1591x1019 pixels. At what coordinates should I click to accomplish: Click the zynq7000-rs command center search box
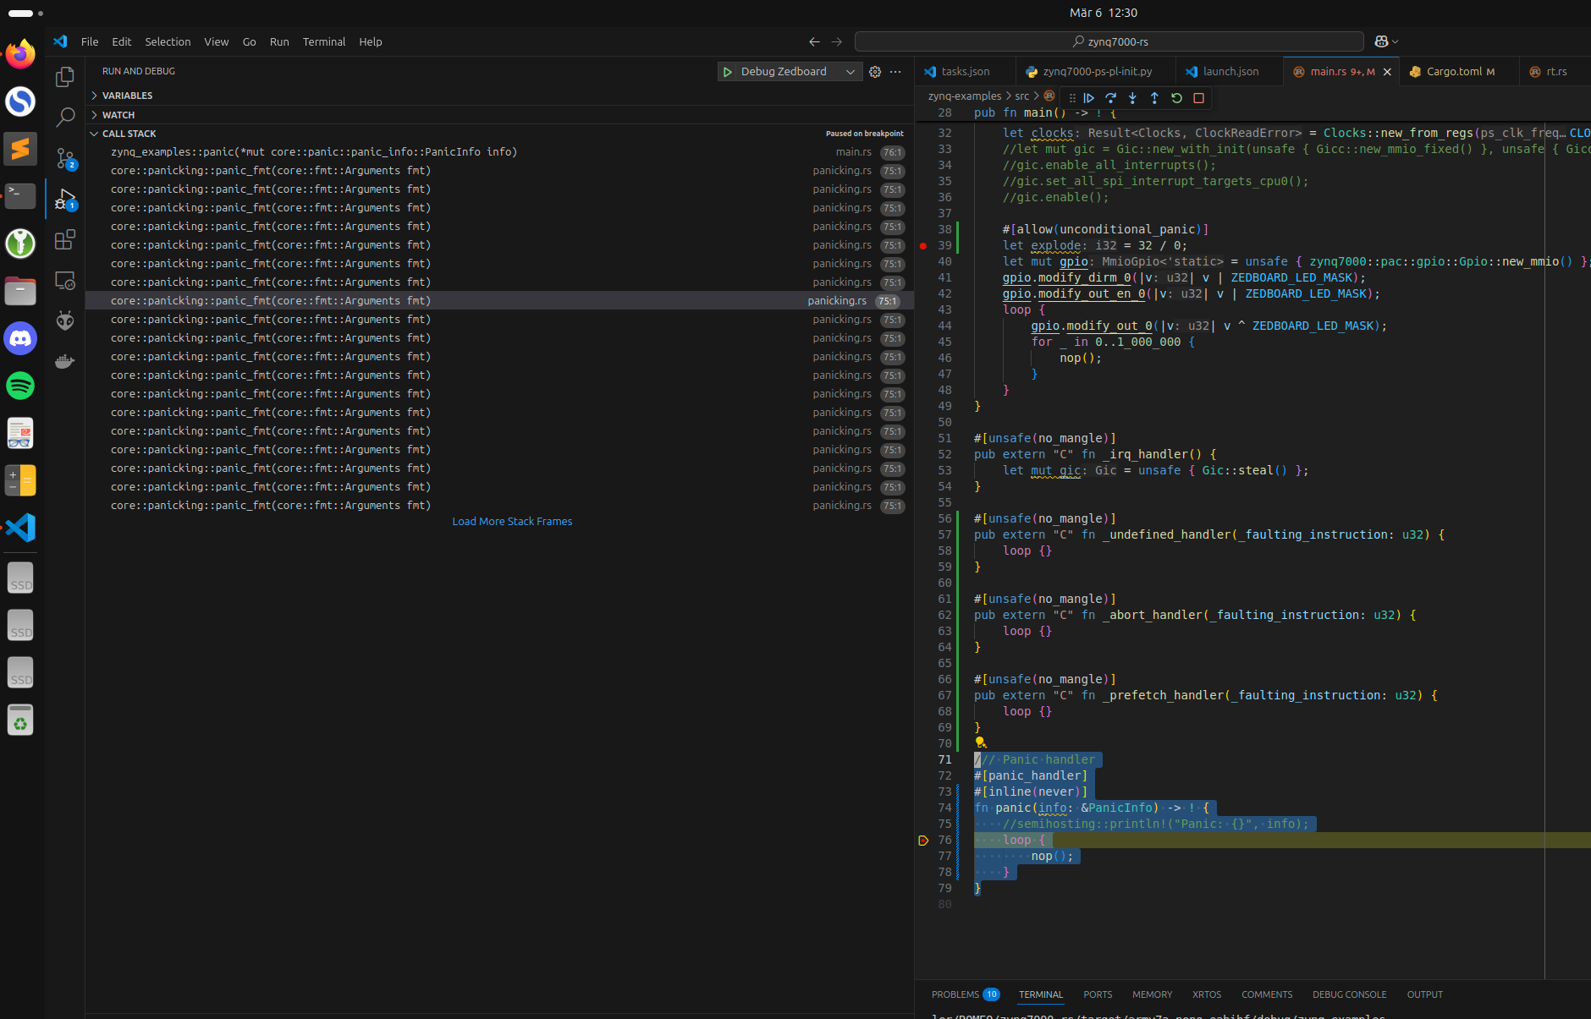tap(1109, 41)
